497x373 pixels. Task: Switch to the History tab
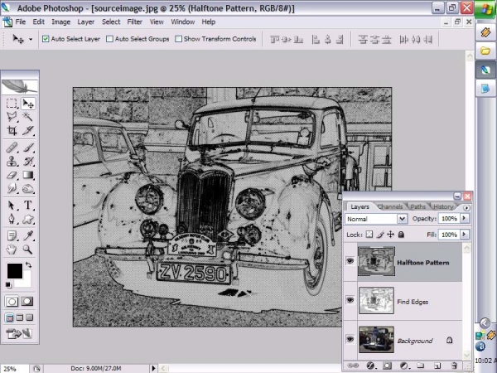coord(443,206)
